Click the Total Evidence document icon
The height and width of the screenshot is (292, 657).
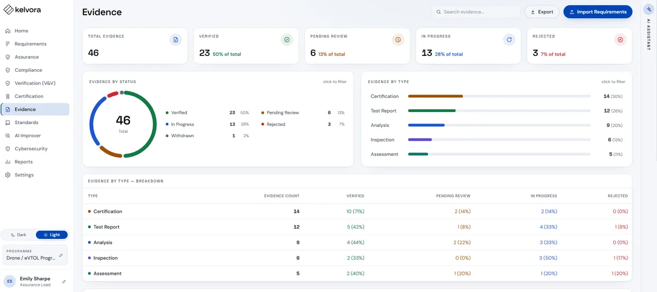(175, 39)
